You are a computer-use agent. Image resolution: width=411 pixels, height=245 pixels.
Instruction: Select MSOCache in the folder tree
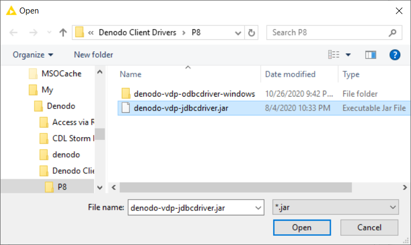(61, 73)
